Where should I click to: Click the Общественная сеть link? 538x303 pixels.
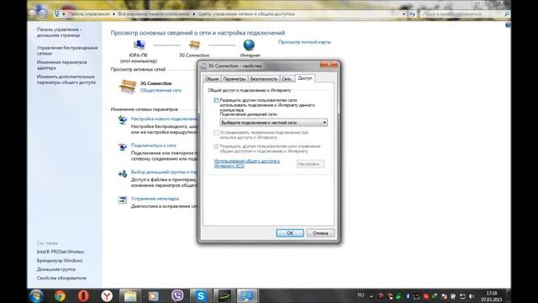click(x=161, y=90)
